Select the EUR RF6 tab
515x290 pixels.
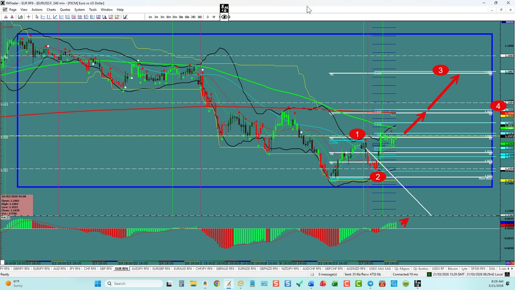(122, 269)
